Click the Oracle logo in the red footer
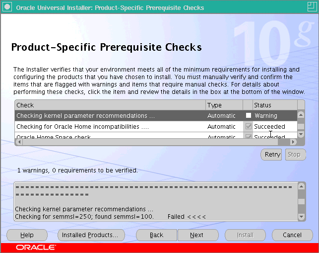This screenshot has height=253, width=319. (x=36, y=247)
